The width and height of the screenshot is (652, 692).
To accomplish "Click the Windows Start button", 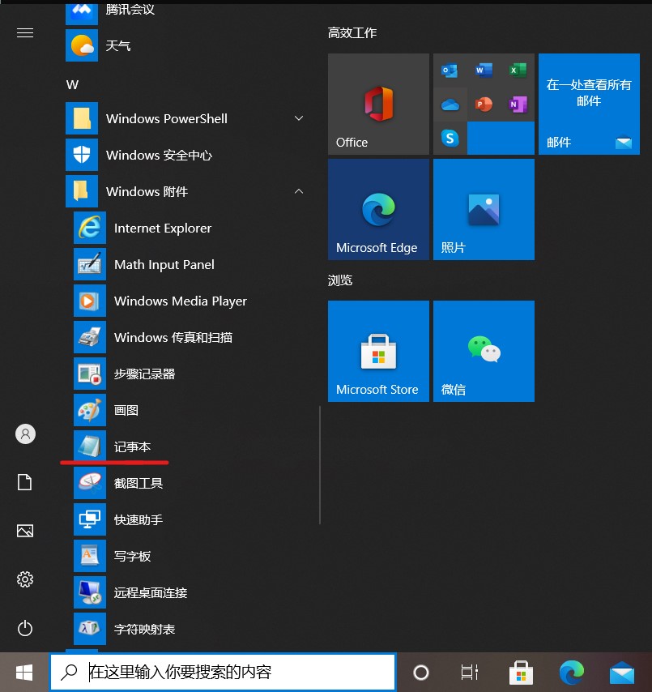I will (24, 673).
